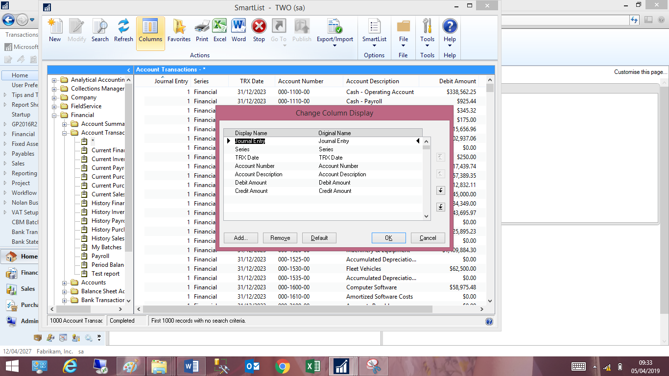Click the red Stop icon
The height and width of the screenshot is (376, 669).
click(x=259, y=30)
